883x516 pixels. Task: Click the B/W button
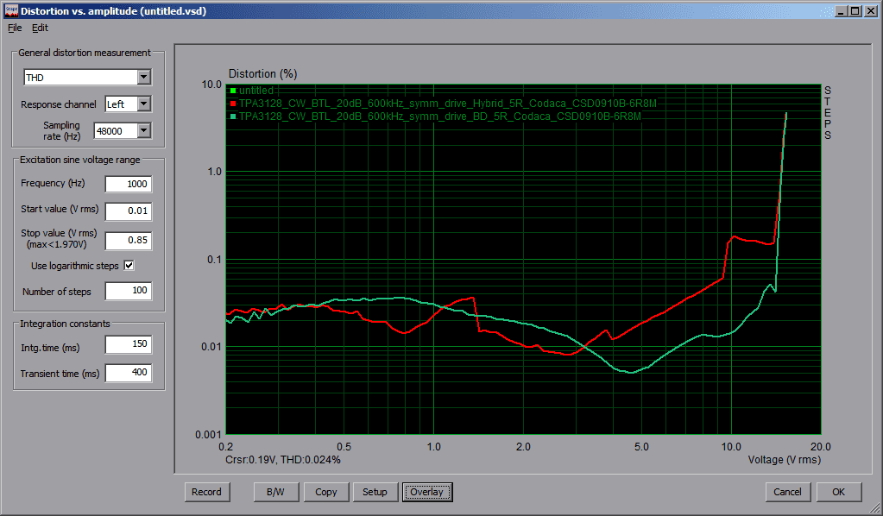[275, 492]
